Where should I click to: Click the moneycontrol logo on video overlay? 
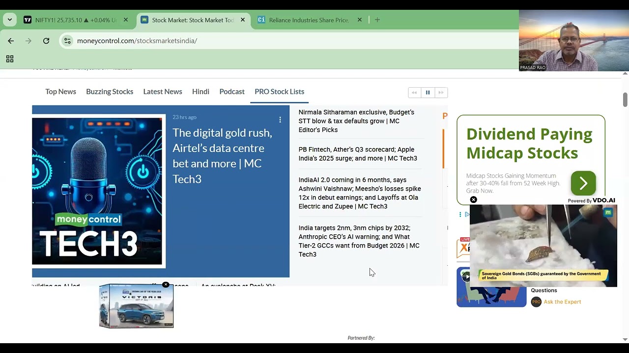coord(608,212)
